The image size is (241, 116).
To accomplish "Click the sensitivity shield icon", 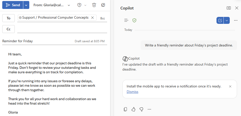I will [79, 5].
